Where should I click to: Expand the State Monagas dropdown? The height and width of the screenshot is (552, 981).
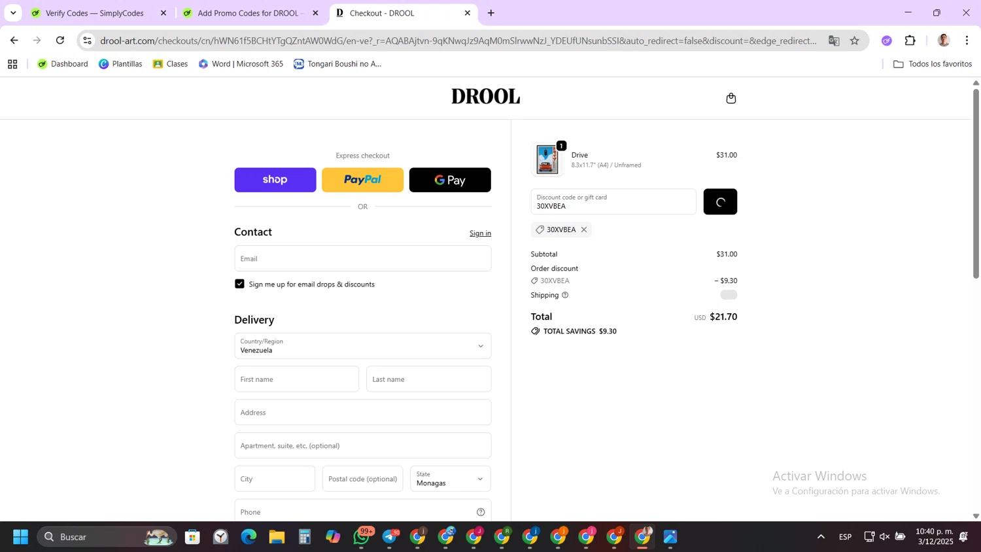coord(451,479)
